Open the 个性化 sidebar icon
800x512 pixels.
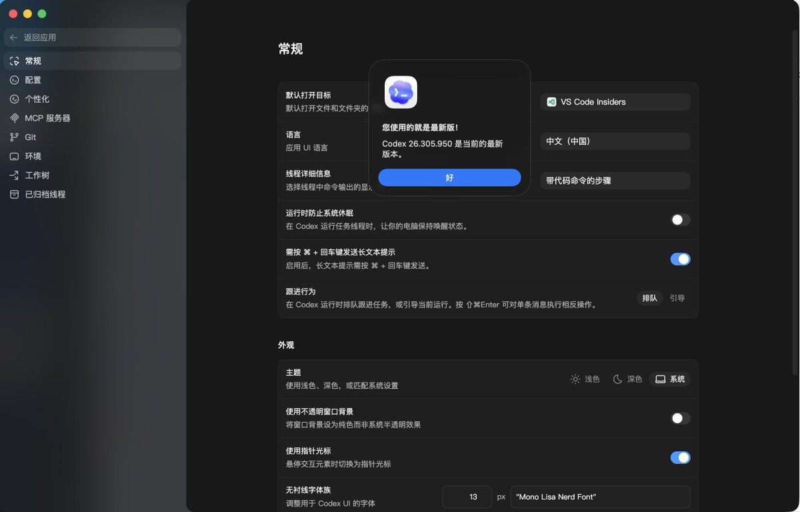[x=14, y=99]
